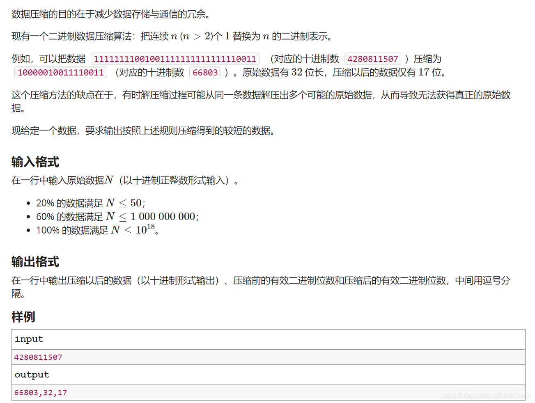Viewport: 535px width, 403px height.
Task: Click the output label in the sample table
Action: (x=32, y=374)
